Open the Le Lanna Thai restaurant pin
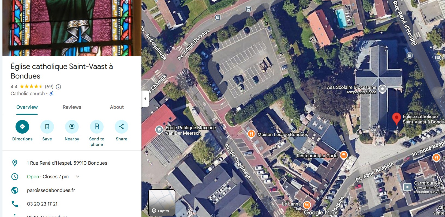The image size is (445, 217). [x=307, y=205]
